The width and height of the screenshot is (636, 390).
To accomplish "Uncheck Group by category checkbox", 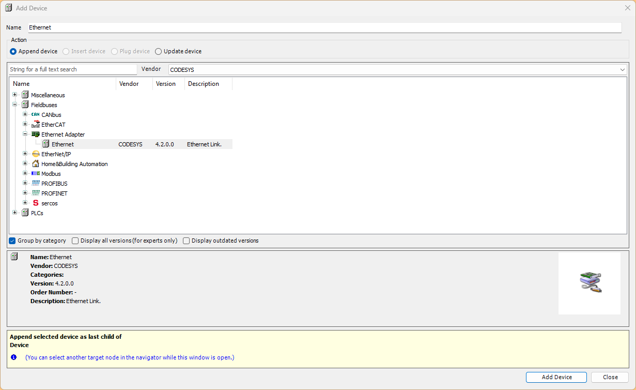I will [12, 241].
